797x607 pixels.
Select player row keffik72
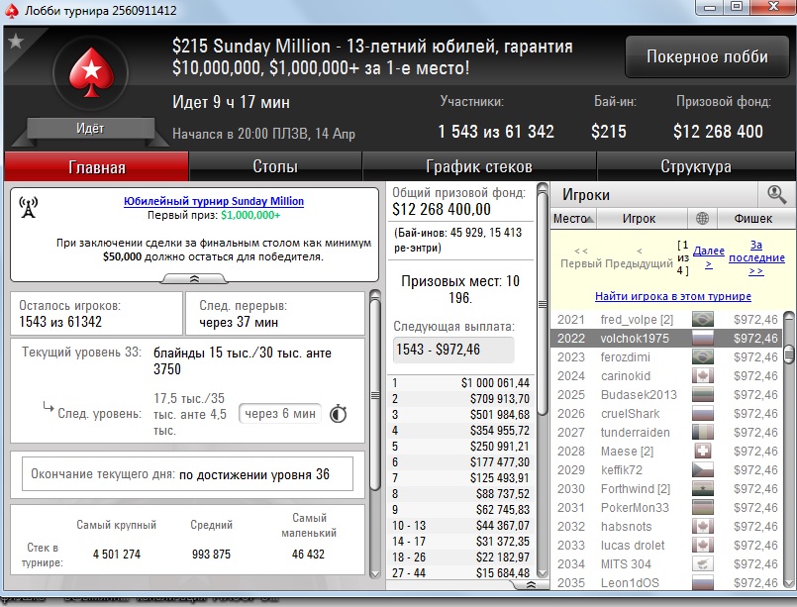(x=667, y=469)
